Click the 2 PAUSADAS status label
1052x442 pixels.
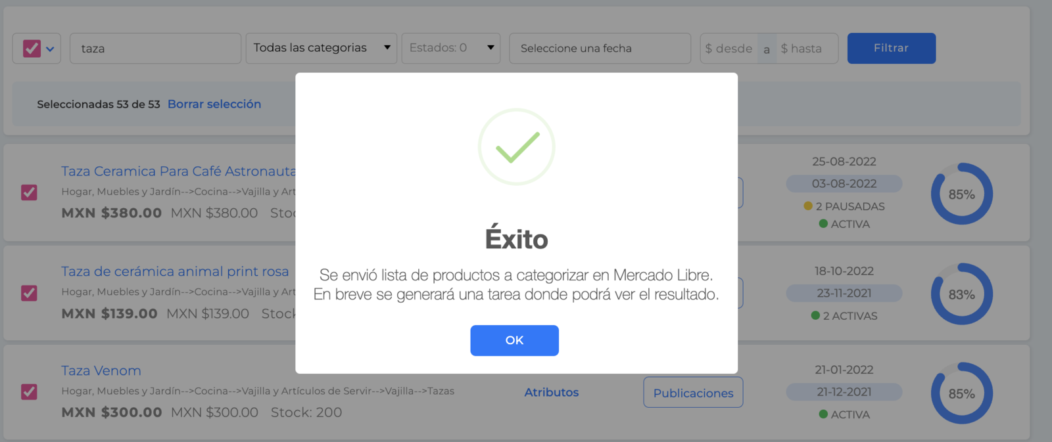pyautogui.click(x=844, y=206)
